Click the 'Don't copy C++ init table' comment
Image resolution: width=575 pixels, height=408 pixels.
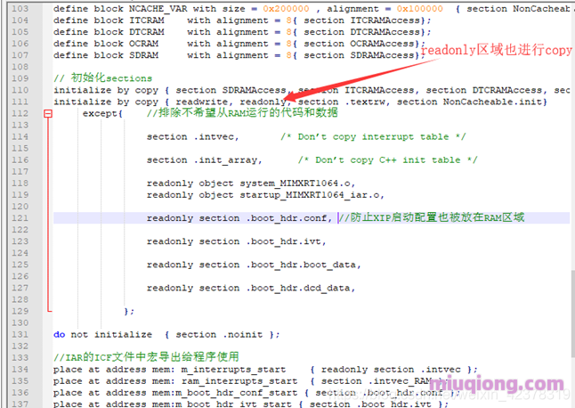(387, 160)
